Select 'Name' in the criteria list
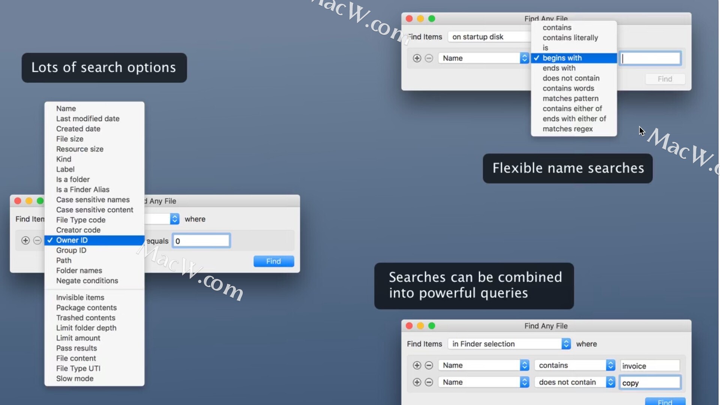 (94, 108)
